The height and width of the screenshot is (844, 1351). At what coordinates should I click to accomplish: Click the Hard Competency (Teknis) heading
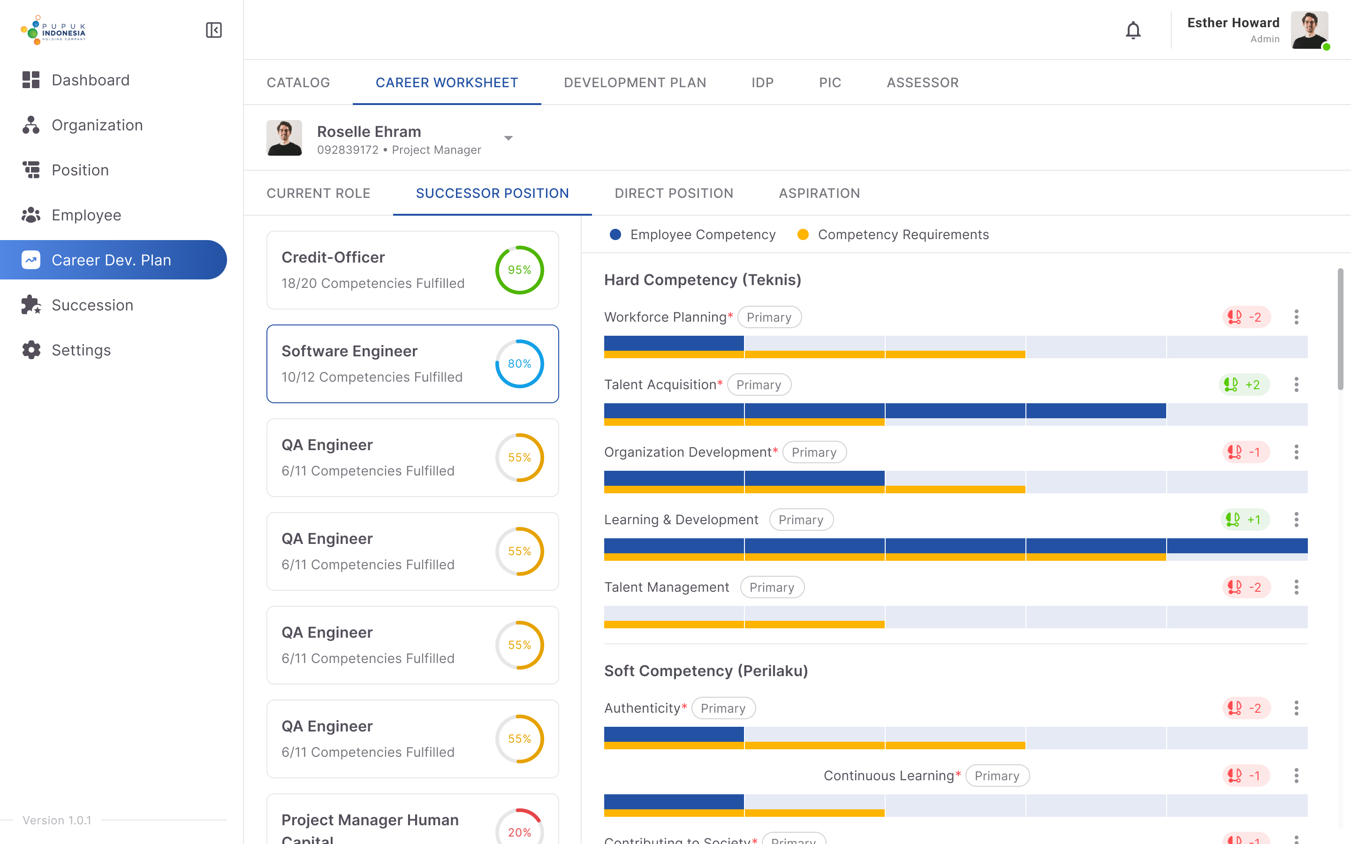click(702, 279)
